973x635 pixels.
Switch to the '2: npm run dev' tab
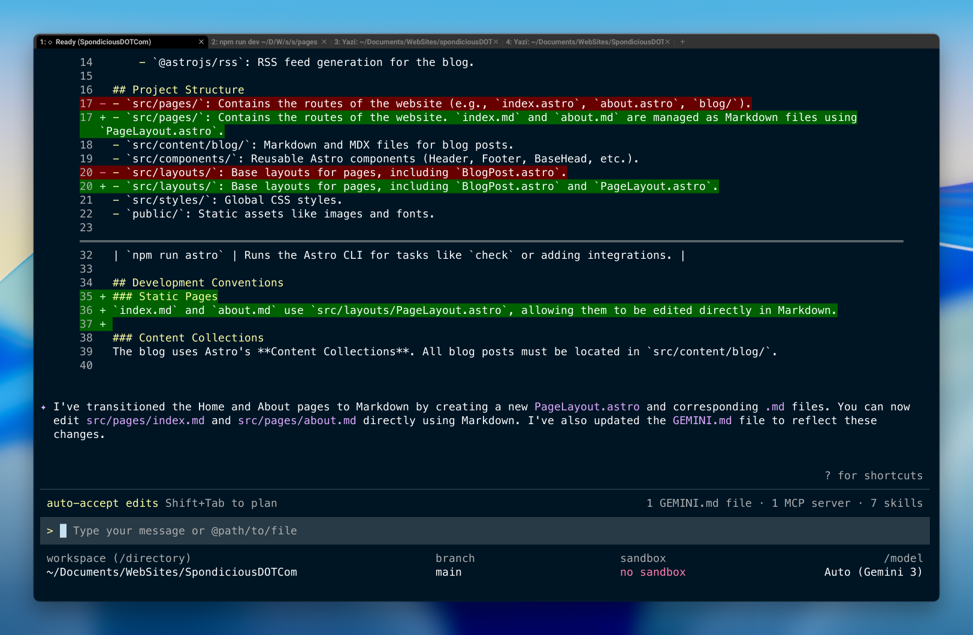click(x=264, y=42)
